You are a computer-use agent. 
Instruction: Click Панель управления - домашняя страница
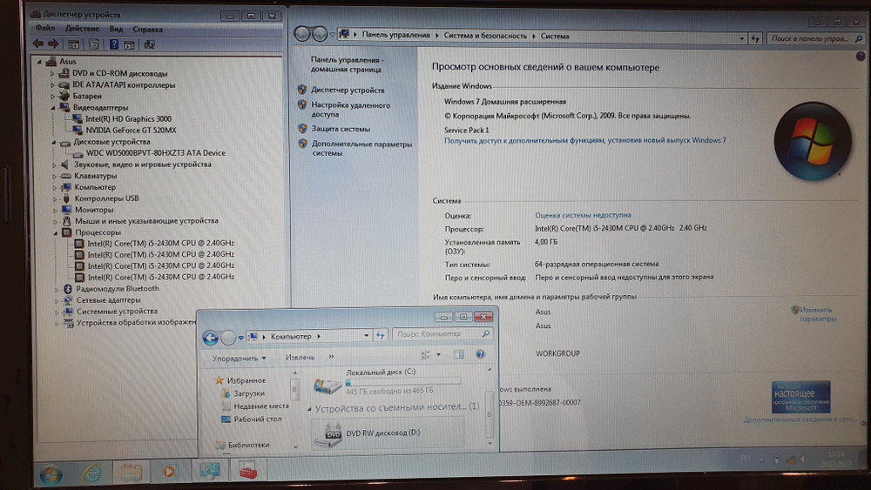pos(347,64)
